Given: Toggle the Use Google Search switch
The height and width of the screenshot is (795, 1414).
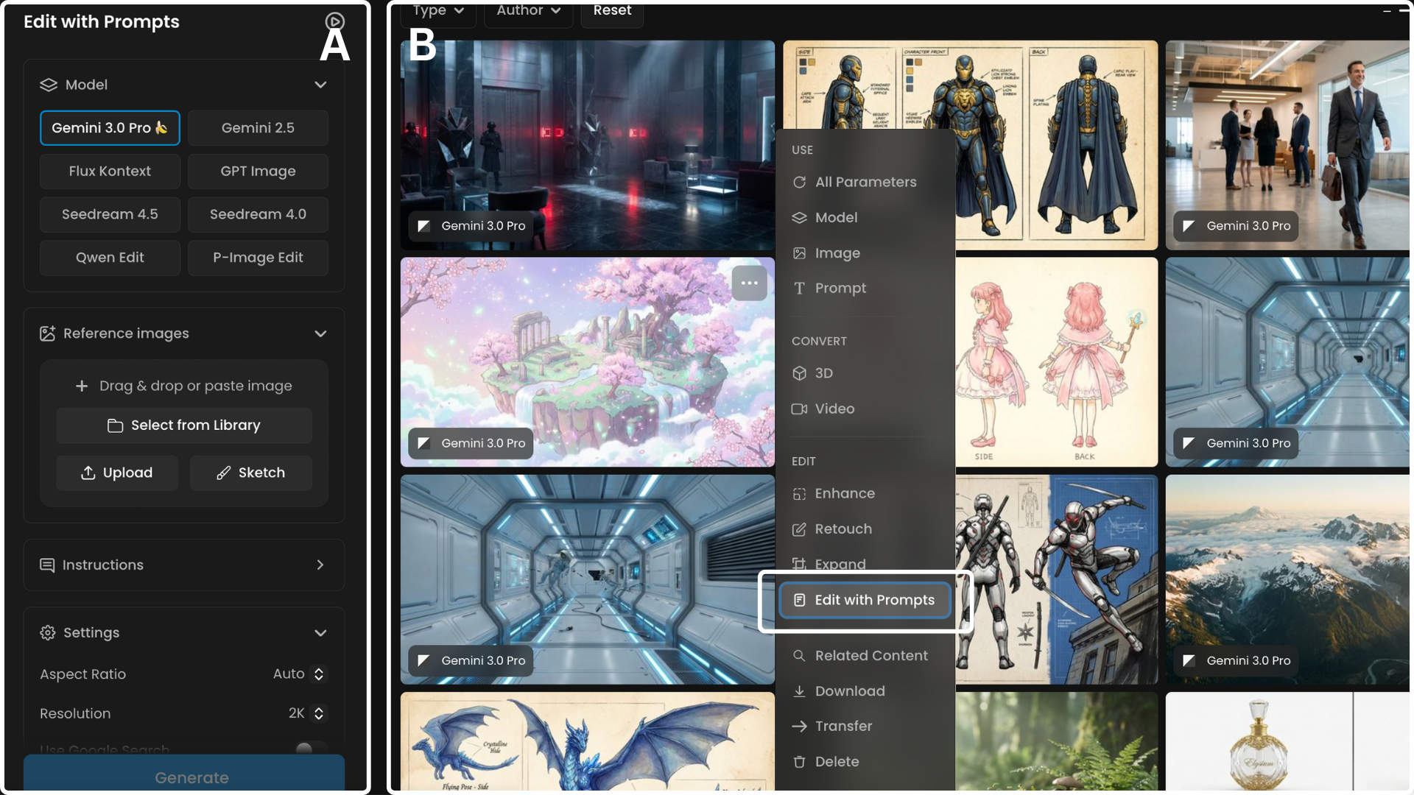Looking at the screenshot, I should pos(309,748).
